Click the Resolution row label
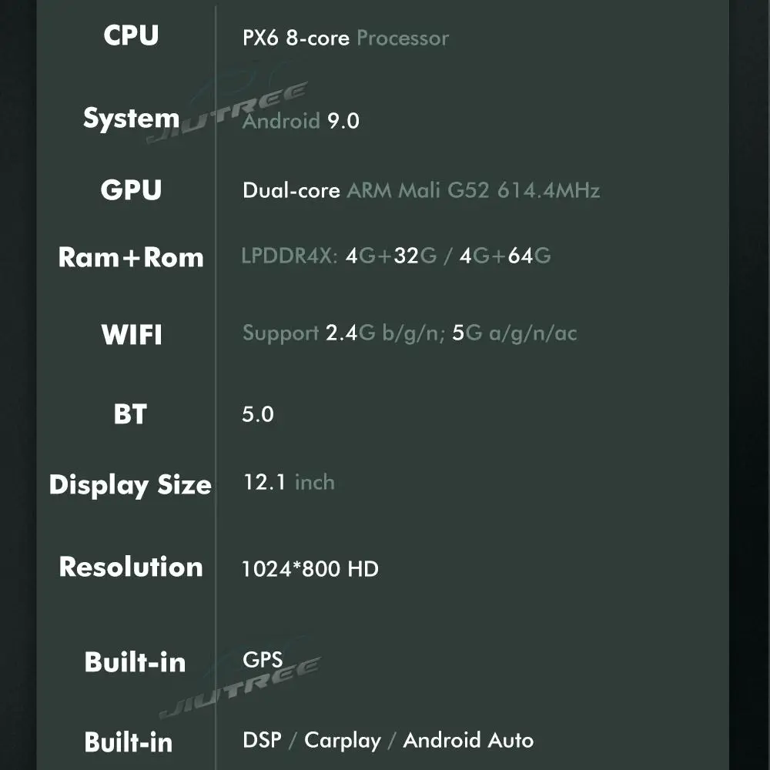 131,567
